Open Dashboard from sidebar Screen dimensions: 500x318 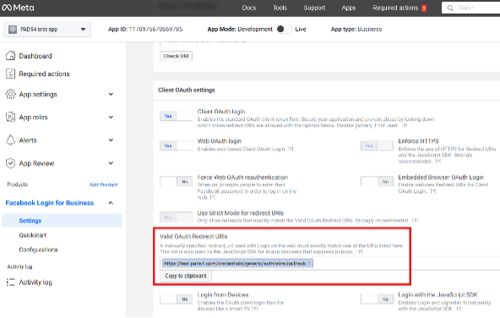pyautogui.click(x=35, y=56)
